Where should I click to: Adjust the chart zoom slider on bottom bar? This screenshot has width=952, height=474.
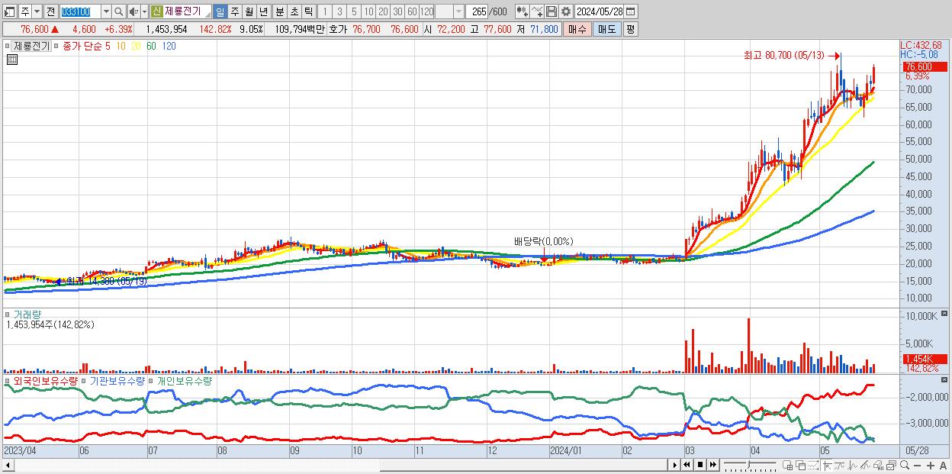click(750, 465)
